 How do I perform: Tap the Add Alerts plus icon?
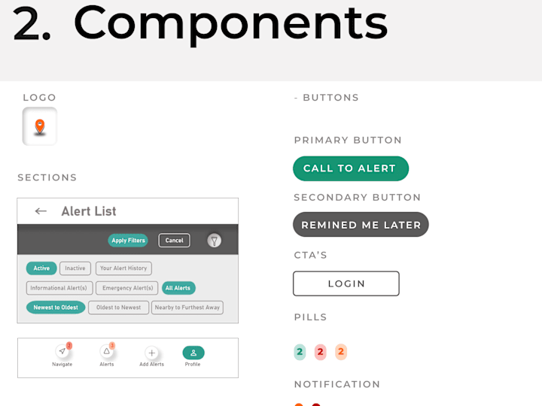click(x=152, y=353)
